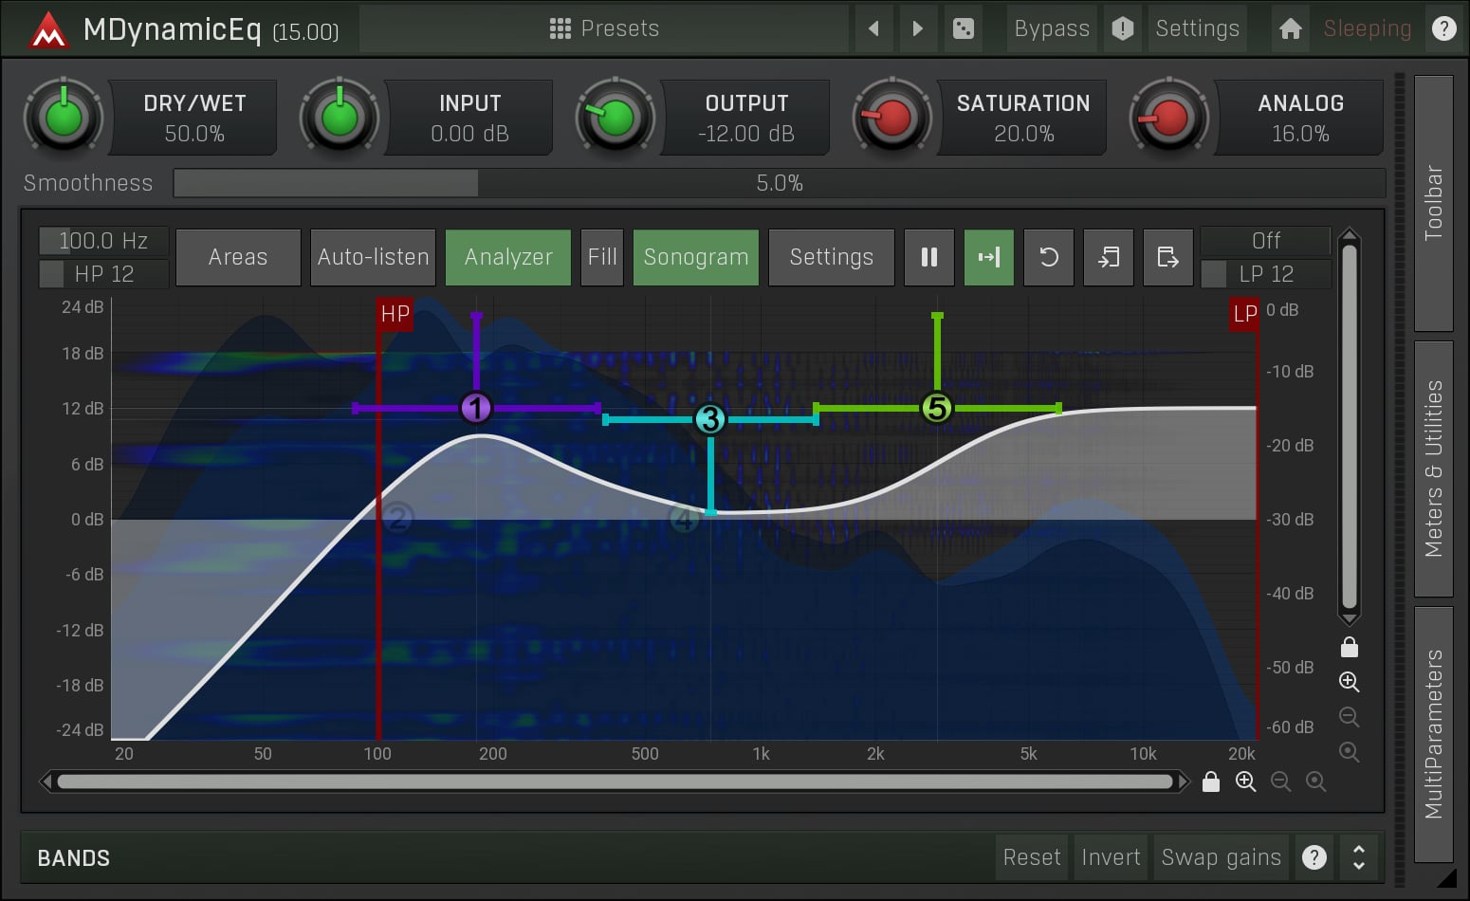Open the Presets browser

pyautogui.click(x=604, y=28)
